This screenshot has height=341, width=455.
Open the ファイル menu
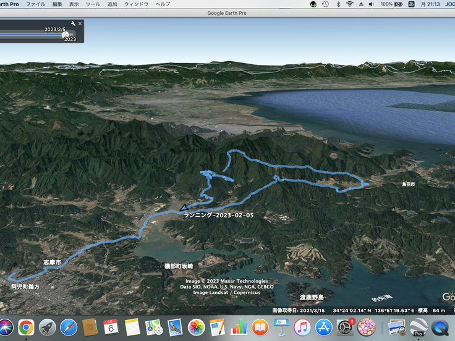(x=35, y=4)
